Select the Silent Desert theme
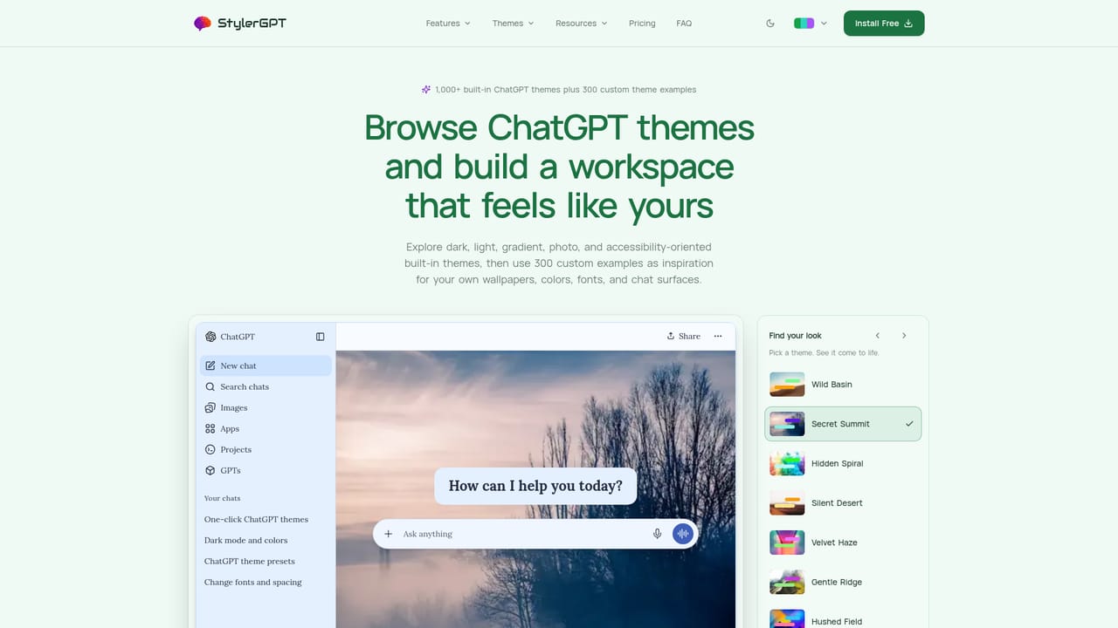 (843, 503)
